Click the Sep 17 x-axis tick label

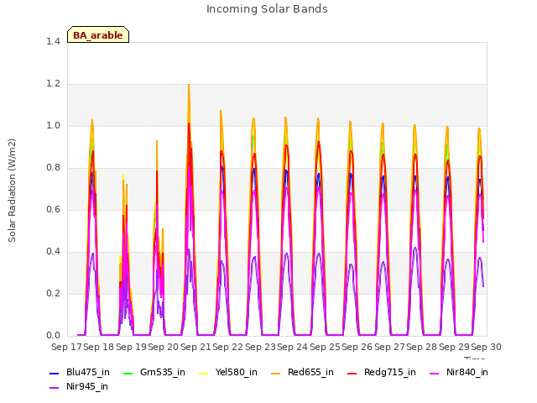[66, 347]
